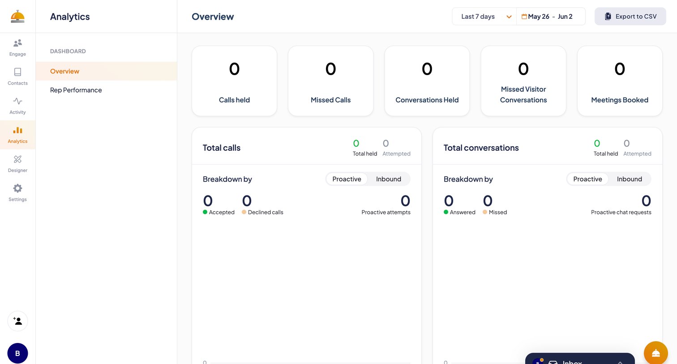Viewport: 677px width, 364px height.
Task: Click the Answered legend entry
Action: coord(459,212)
